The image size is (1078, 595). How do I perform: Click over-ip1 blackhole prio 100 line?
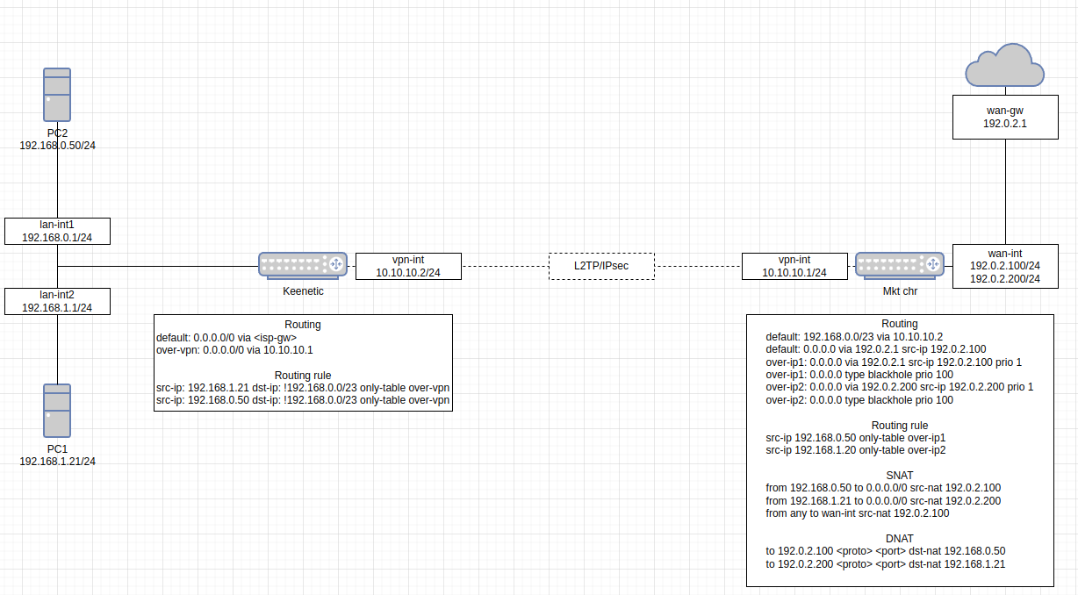pyautogui.click(x=859, y=374)
